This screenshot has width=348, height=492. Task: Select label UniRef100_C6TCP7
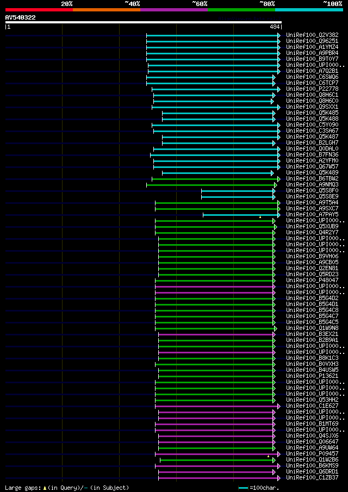click(312, 83)
